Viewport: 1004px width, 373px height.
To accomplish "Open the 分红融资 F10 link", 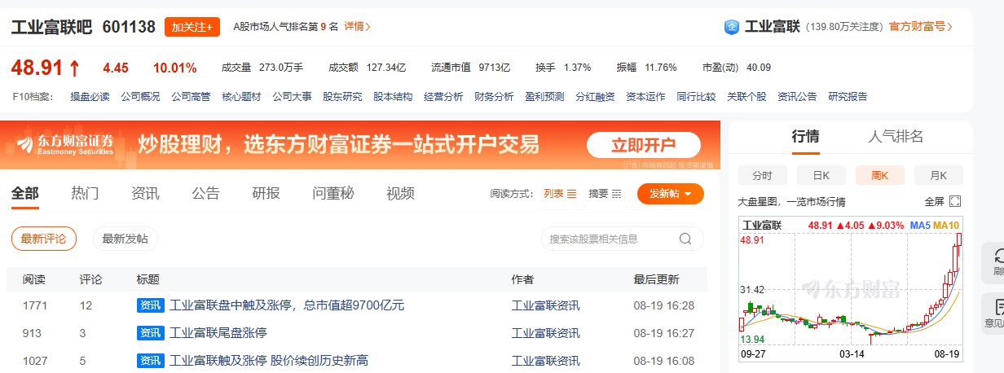I will 595,97.
